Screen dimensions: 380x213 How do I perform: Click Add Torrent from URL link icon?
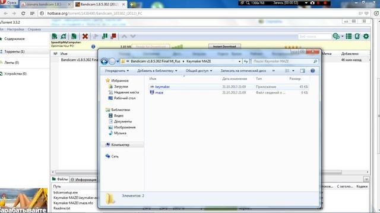64,37
